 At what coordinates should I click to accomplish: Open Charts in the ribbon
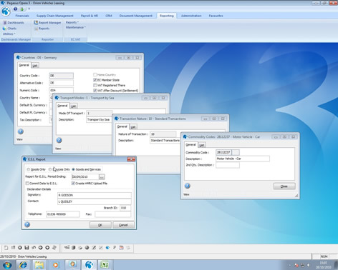9,29
